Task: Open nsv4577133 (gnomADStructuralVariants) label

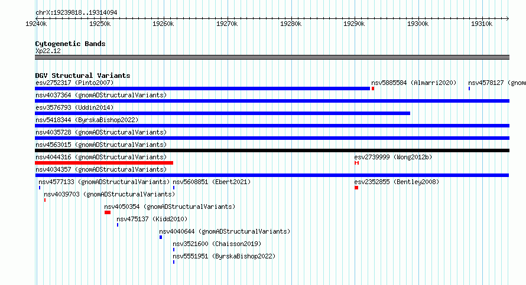Action: tap(104, 182)
